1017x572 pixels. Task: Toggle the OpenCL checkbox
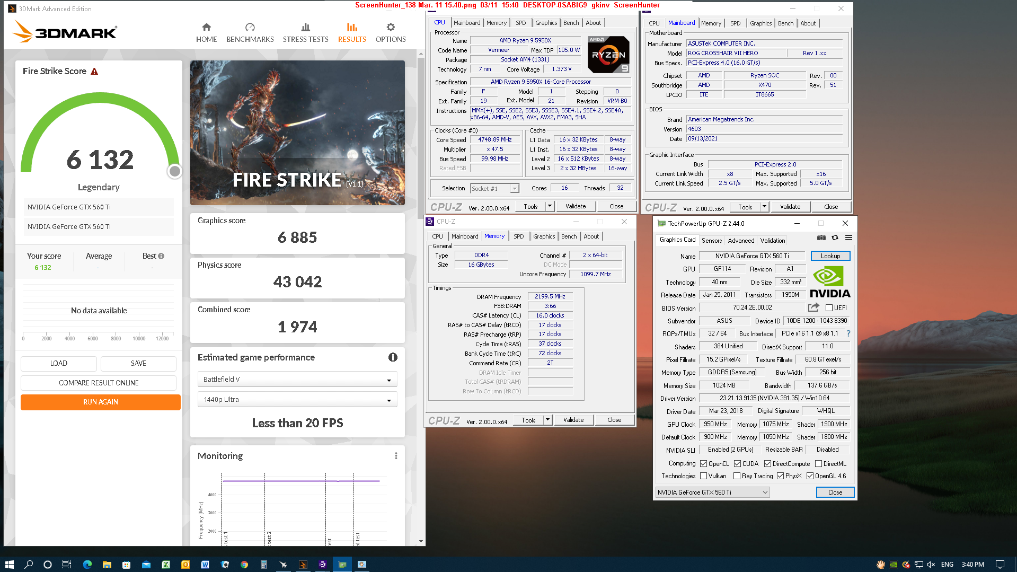(703, 464)
